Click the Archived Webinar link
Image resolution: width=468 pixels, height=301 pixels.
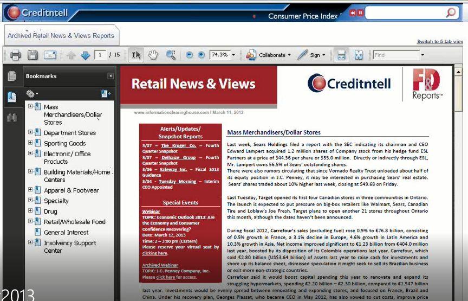pos(160,265)
